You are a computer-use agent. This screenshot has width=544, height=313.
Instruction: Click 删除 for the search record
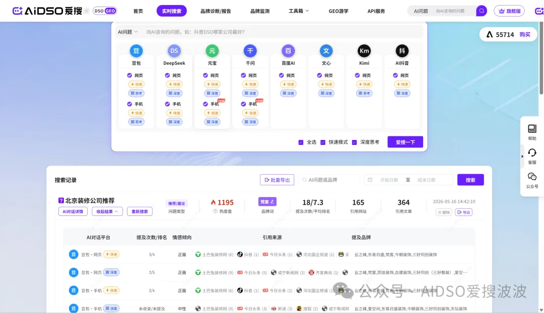444,212
